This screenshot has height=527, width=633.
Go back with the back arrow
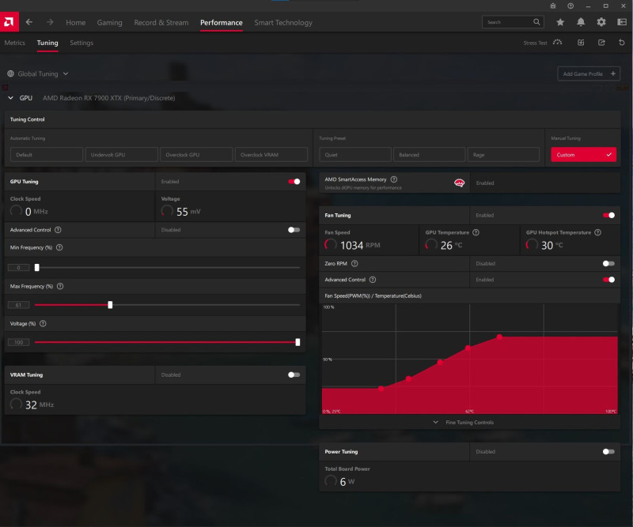pos(29,22)
